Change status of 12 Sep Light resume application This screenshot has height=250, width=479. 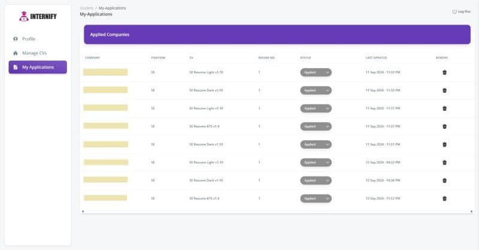[316, 162]
